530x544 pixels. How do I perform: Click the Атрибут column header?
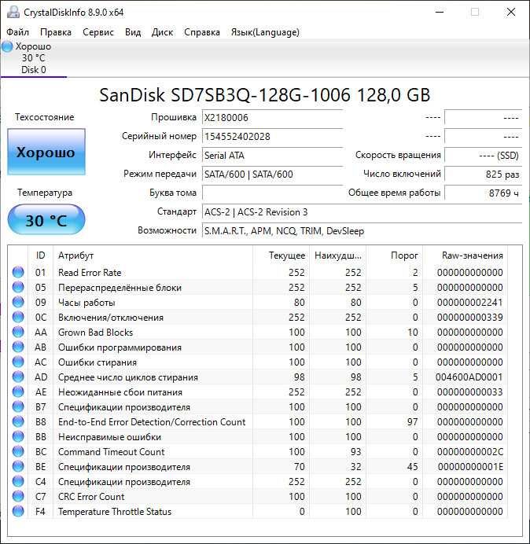coord(153,255)
